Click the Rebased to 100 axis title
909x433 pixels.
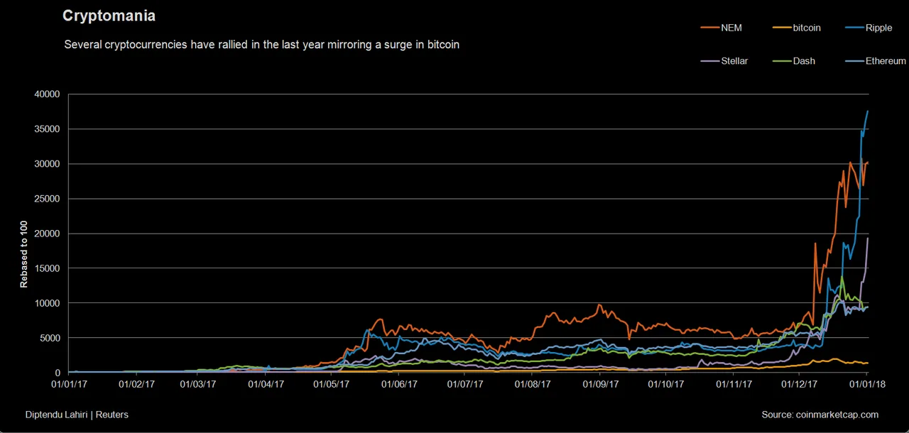point(24,253)
